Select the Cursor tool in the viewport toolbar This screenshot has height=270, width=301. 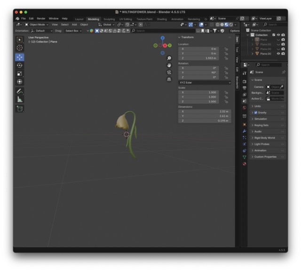[20, 48]
